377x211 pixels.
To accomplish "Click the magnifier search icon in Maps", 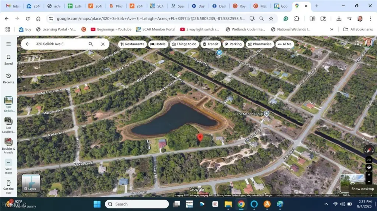I will pos(91,44).
